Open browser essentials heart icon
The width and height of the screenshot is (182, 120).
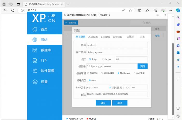pyautogui.click(x=163, y=10)
